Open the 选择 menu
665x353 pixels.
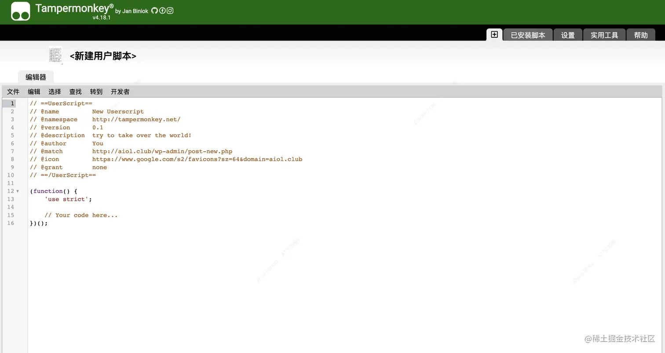click(x=55, y=91)
